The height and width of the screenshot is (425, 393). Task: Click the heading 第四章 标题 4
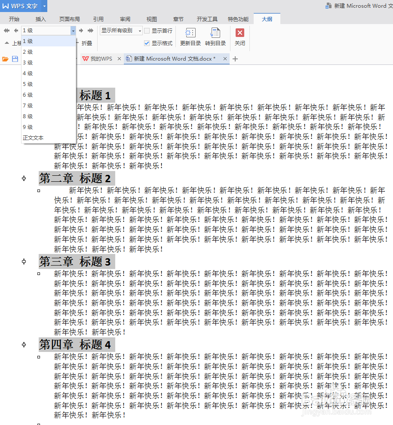pyautogui.click(x=77, y=345)
